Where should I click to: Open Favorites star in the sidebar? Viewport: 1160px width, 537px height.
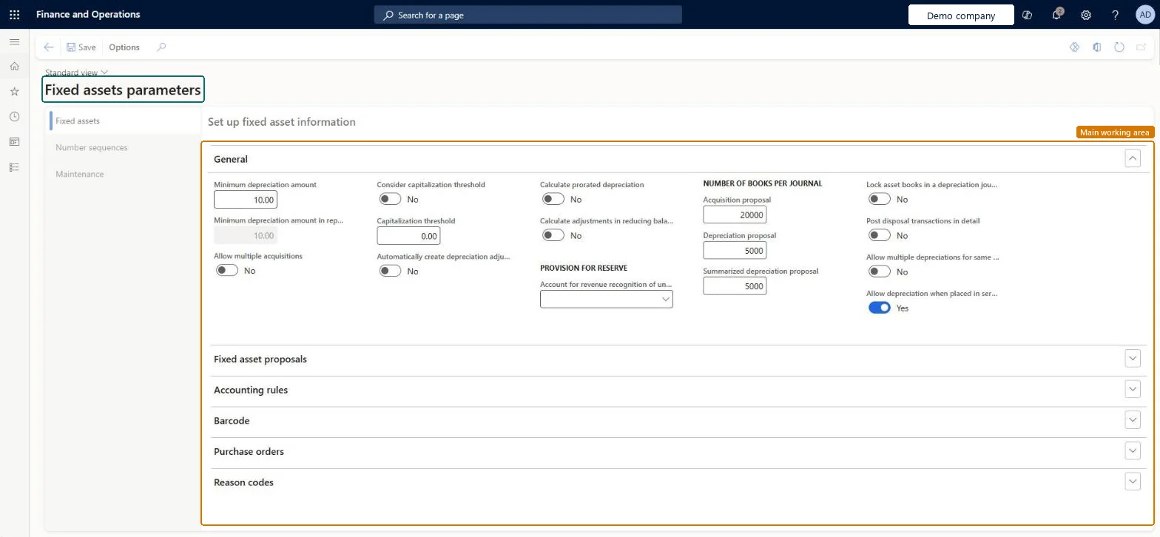click(x=14, y=92)
